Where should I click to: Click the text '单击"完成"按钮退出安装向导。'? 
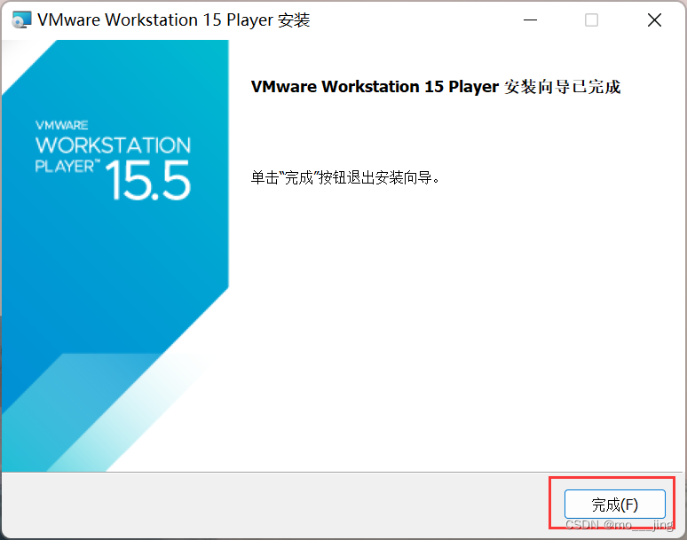[x=345, y=177]
